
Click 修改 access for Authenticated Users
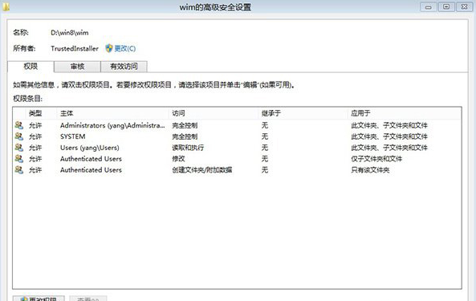click(x=178, y=159)
